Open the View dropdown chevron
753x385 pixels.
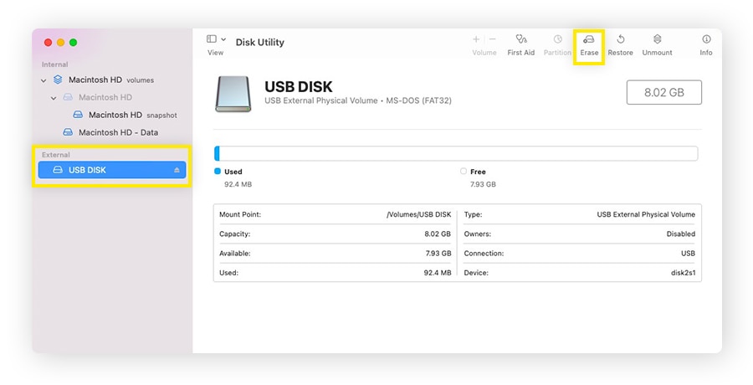pyautogui.click(x=223, y=39)
